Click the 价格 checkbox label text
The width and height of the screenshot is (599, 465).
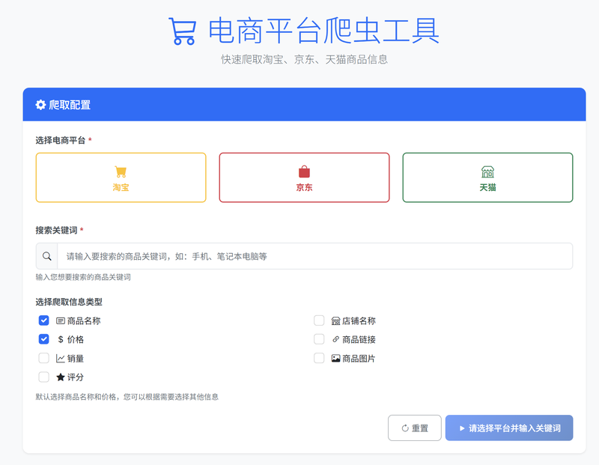click(76, 339)
